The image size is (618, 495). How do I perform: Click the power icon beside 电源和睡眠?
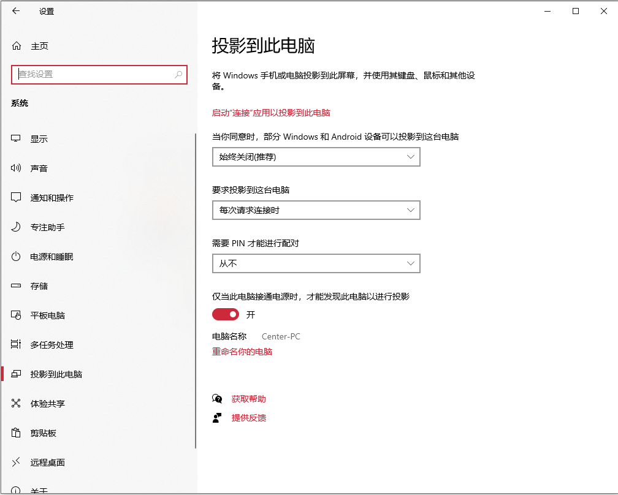[x=16, y=256]
